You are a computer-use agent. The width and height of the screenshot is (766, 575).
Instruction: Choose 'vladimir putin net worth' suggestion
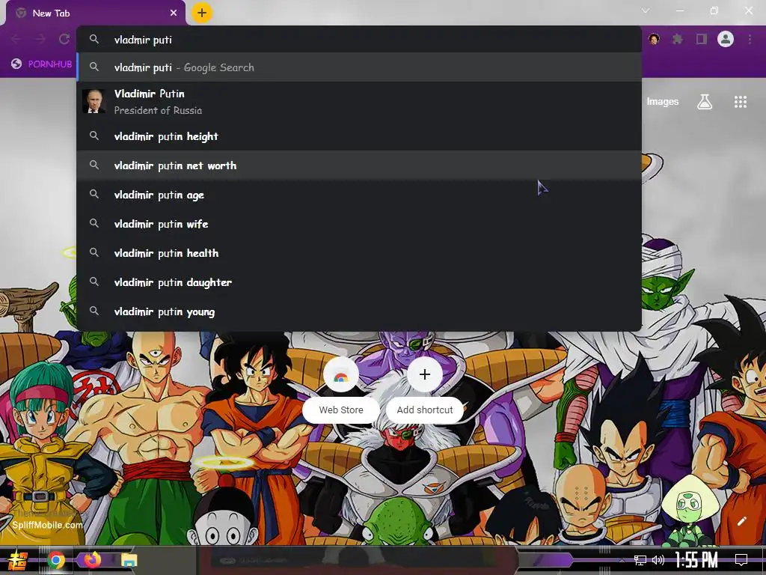coord(359,165)
